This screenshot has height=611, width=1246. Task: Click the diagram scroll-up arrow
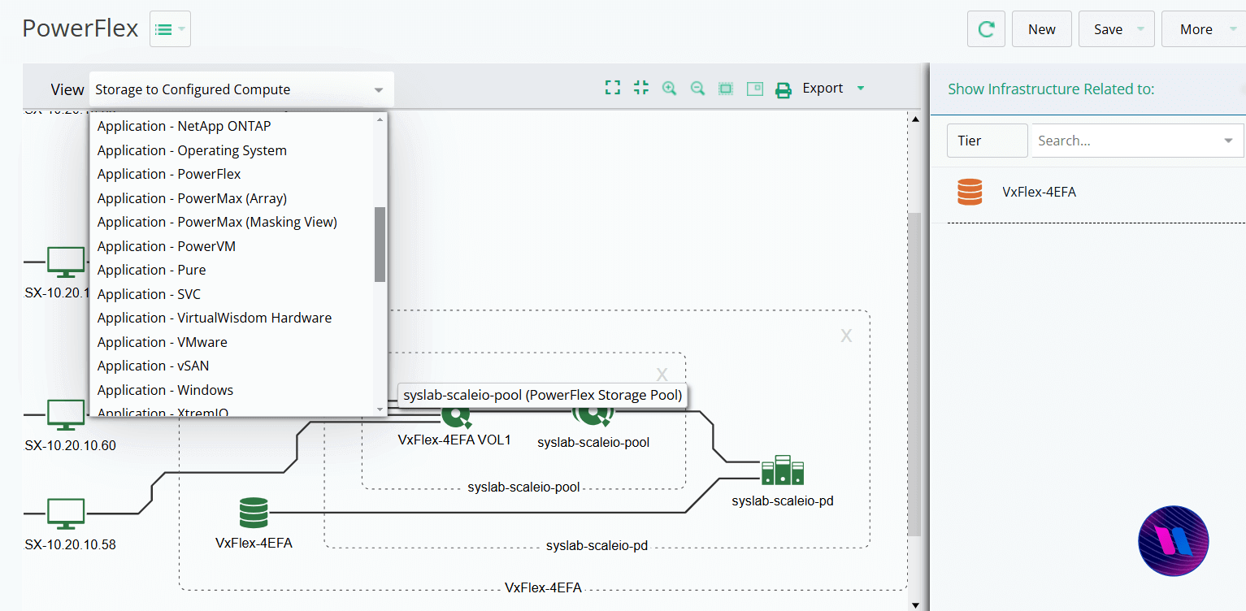[914, 119]
